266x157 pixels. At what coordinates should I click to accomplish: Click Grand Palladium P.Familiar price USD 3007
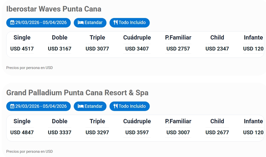178,132
